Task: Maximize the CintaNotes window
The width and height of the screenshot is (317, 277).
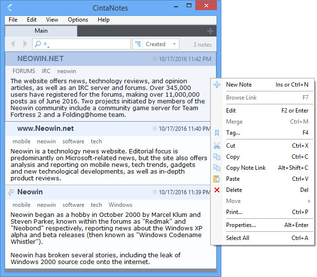Action: click(189, 6)
